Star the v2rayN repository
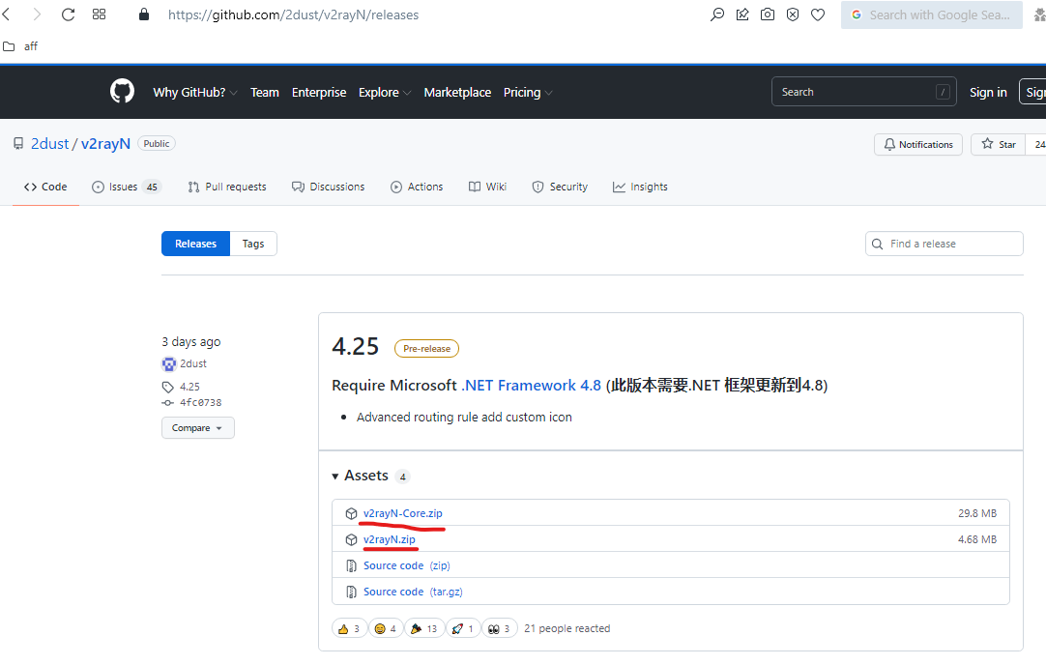This screenshot has width=1046, height=665. [999, 144]
